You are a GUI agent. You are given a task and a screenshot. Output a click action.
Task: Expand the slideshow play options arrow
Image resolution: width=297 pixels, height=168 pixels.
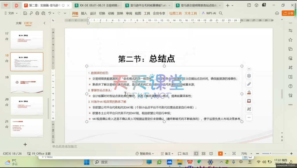pos(226,153)
